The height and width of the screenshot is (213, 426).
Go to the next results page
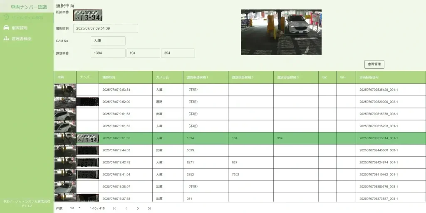coord(138,208)
